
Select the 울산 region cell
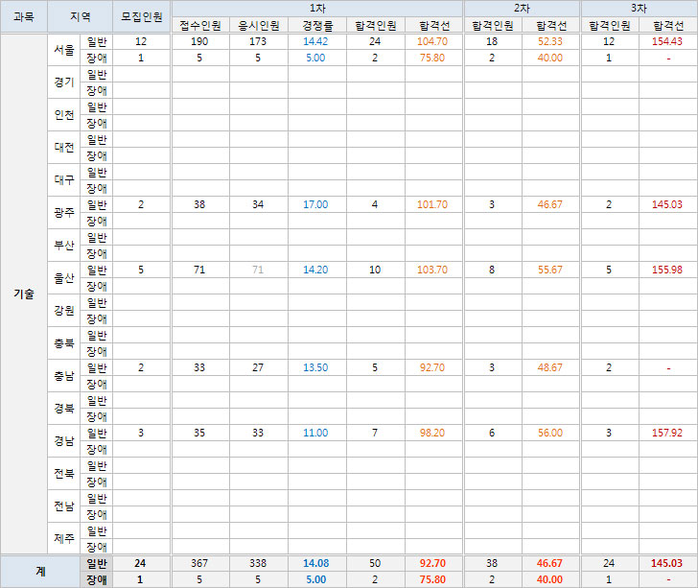click(x=63, y=277)
